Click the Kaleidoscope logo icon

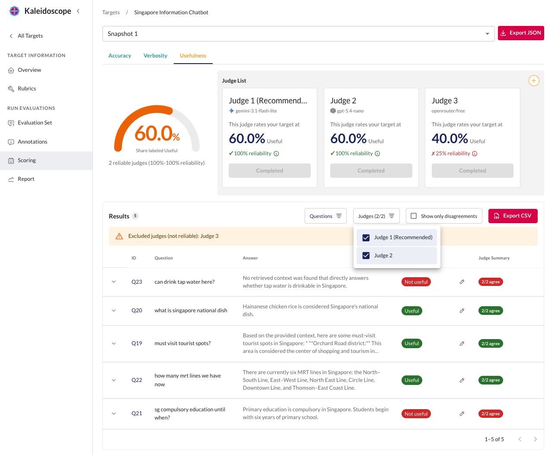click(14, 11)
